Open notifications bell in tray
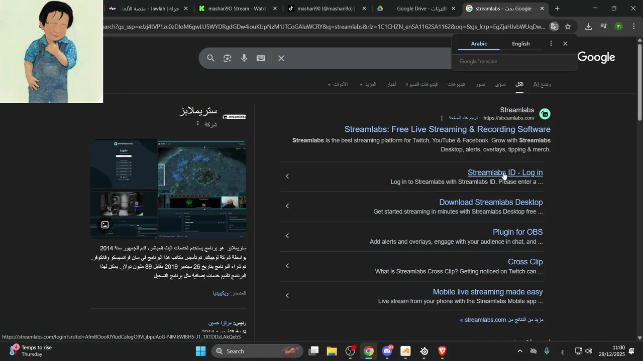The image size is (643, 361). pos(631,351)
